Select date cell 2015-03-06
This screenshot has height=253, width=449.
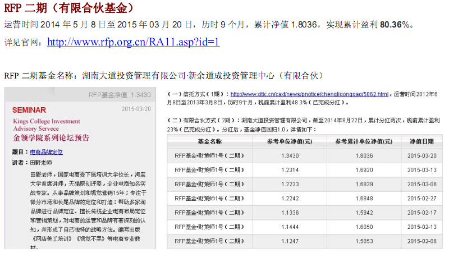(422, 185)
